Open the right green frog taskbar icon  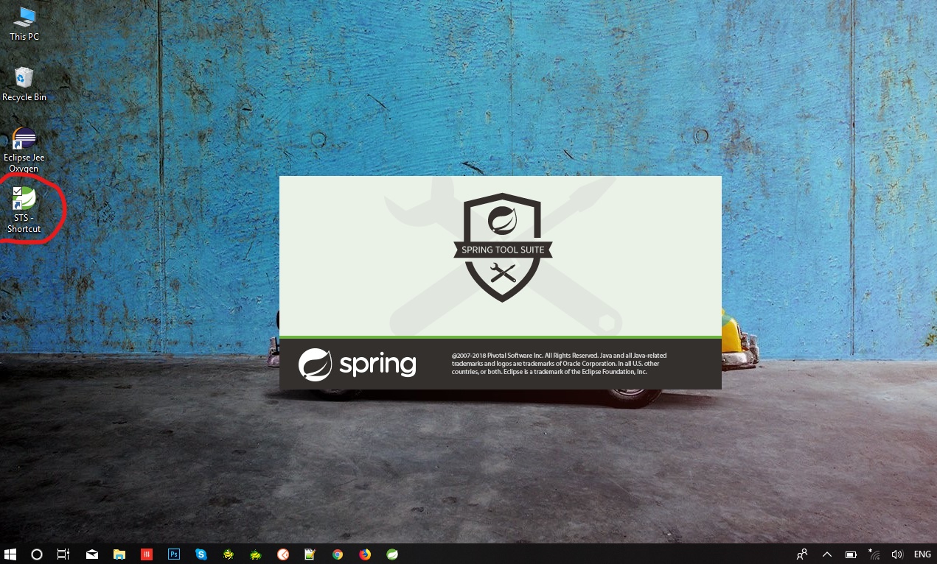tap(256, 554)
